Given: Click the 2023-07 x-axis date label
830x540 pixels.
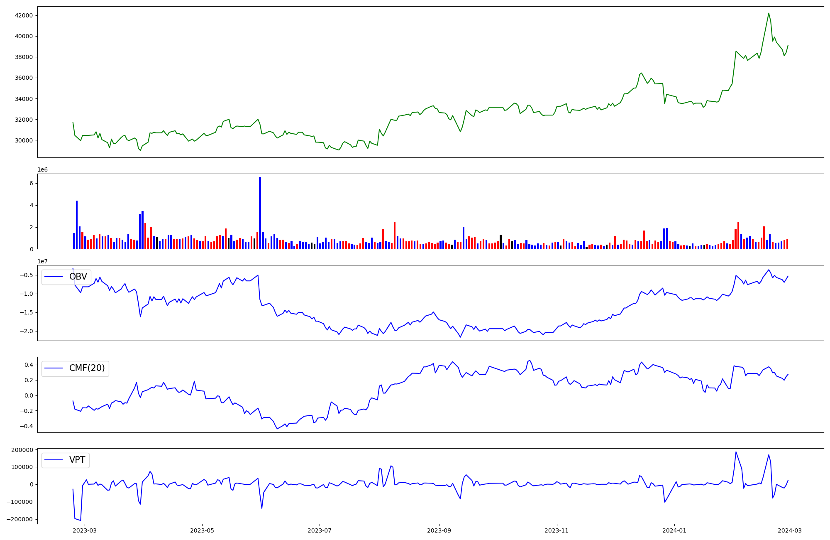Looking at the screenshot, I should (320, 530).
